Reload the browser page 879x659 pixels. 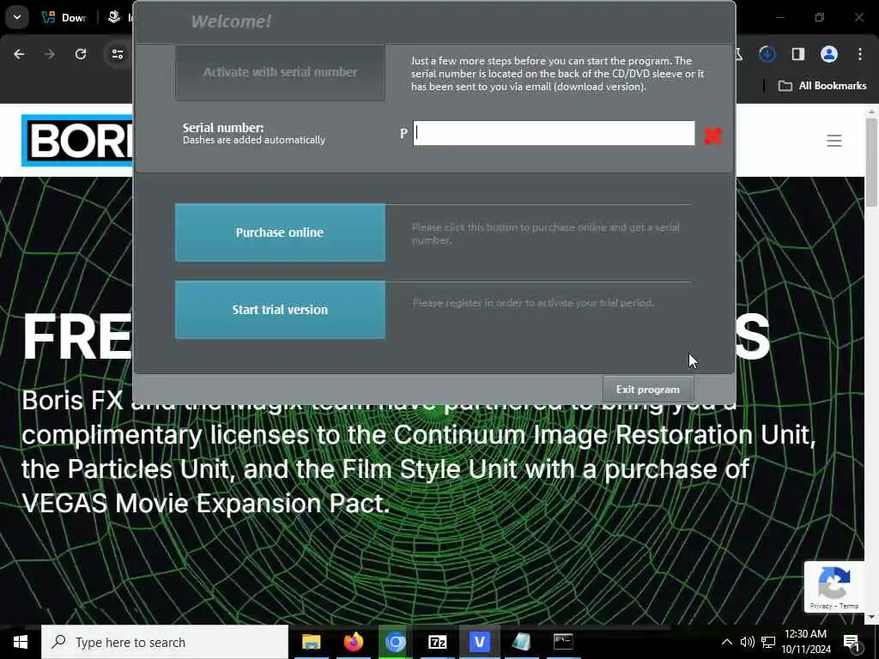pos(81,54)
